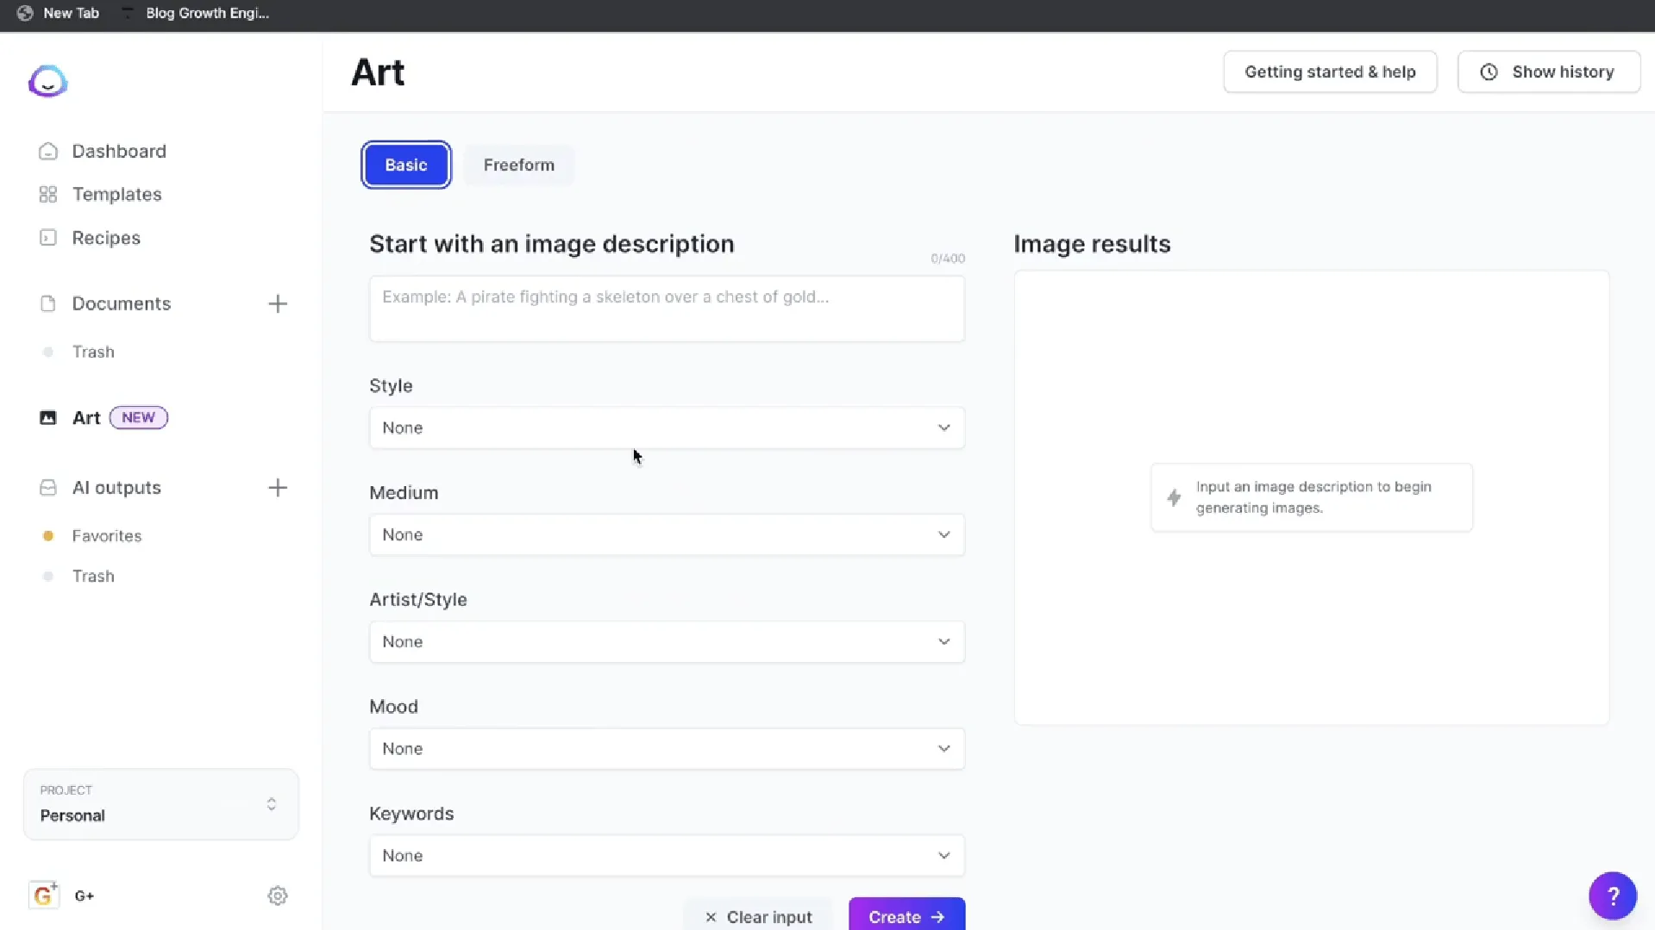Open the Mood dropdown

pos(667,748)
